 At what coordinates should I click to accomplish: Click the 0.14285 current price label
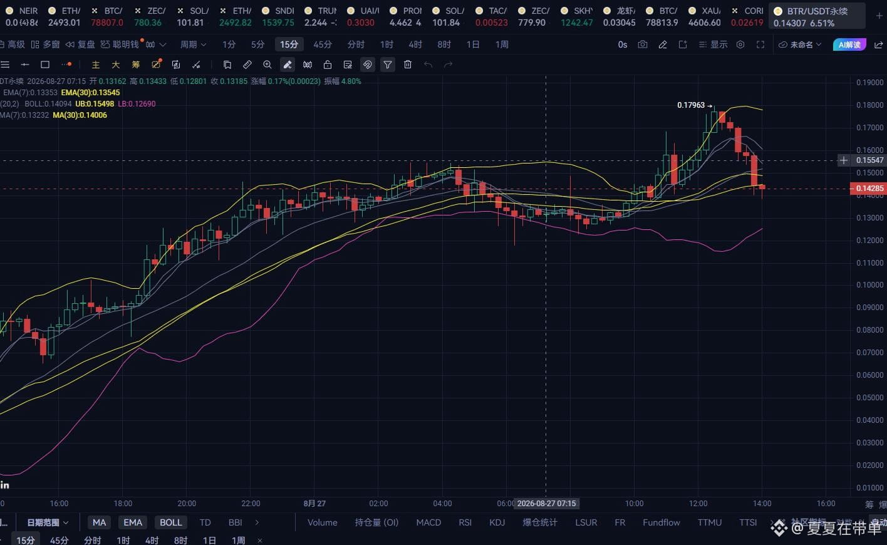868,189
